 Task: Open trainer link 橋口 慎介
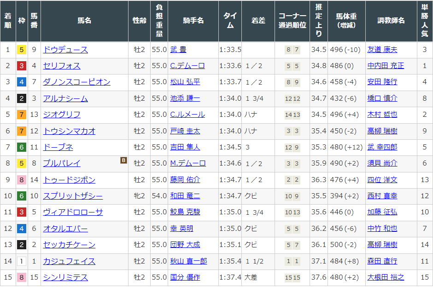[x=382, y=98]
